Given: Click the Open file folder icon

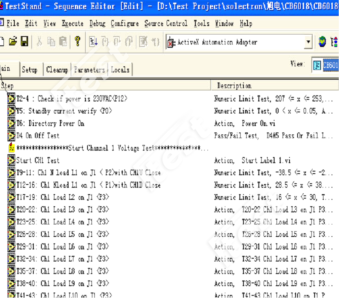Looking at the screenshot, I should [13, 42].
